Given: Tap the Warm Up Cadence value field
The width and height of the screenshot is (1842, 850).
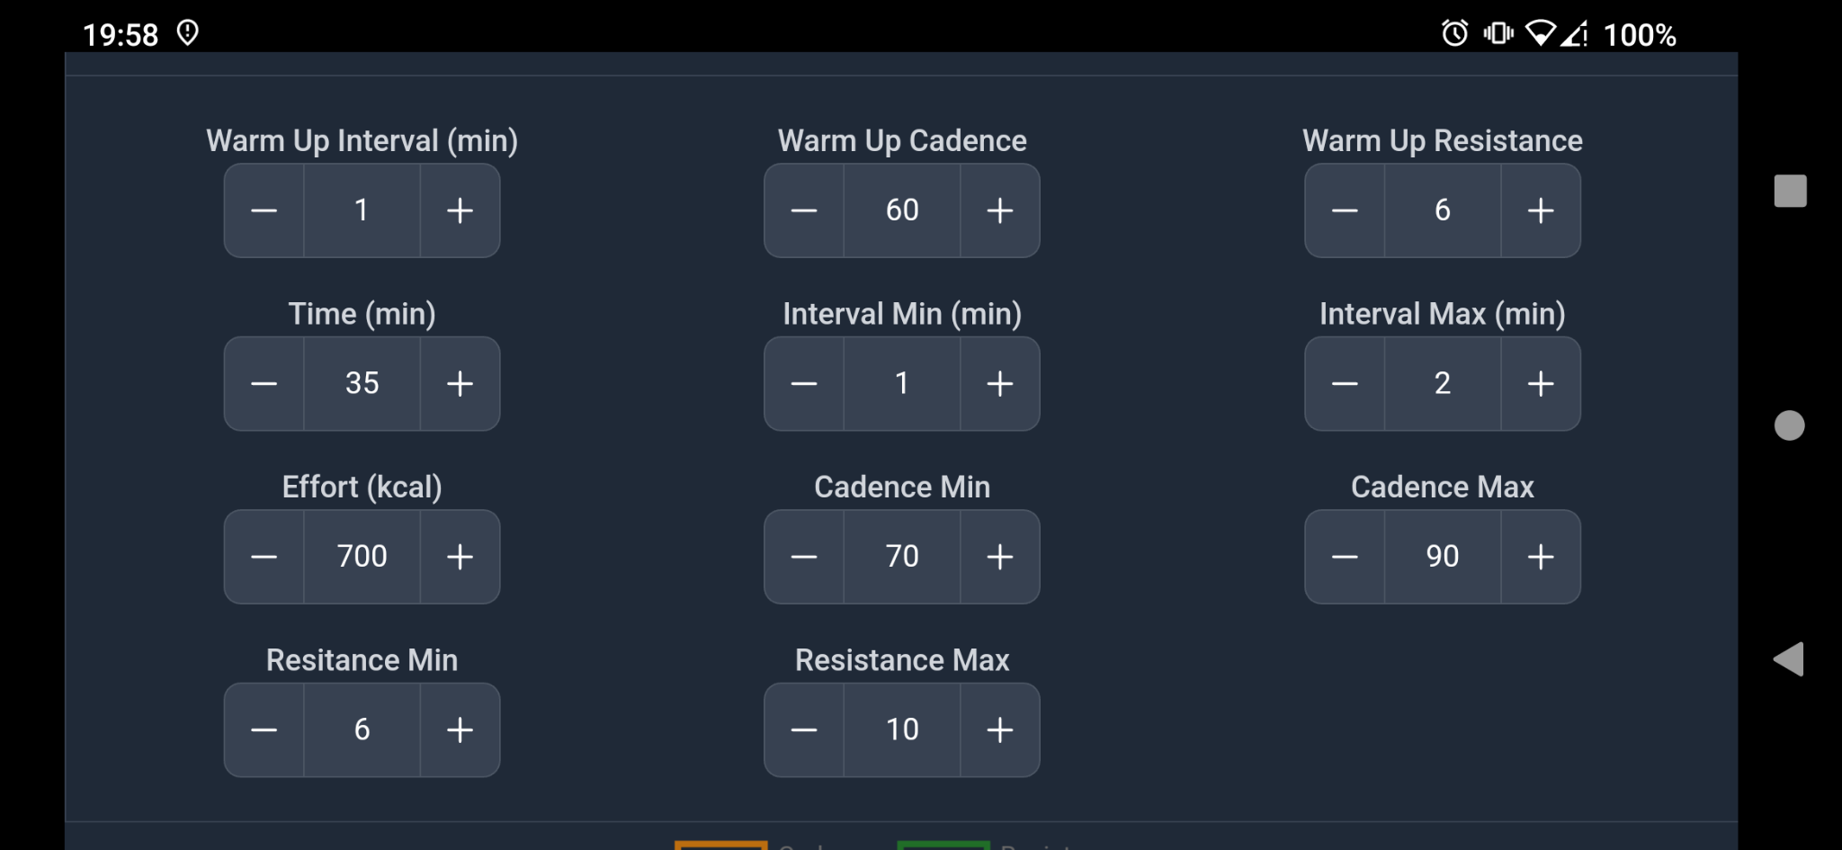Looking at the screenshot, I should coord(902,210).
